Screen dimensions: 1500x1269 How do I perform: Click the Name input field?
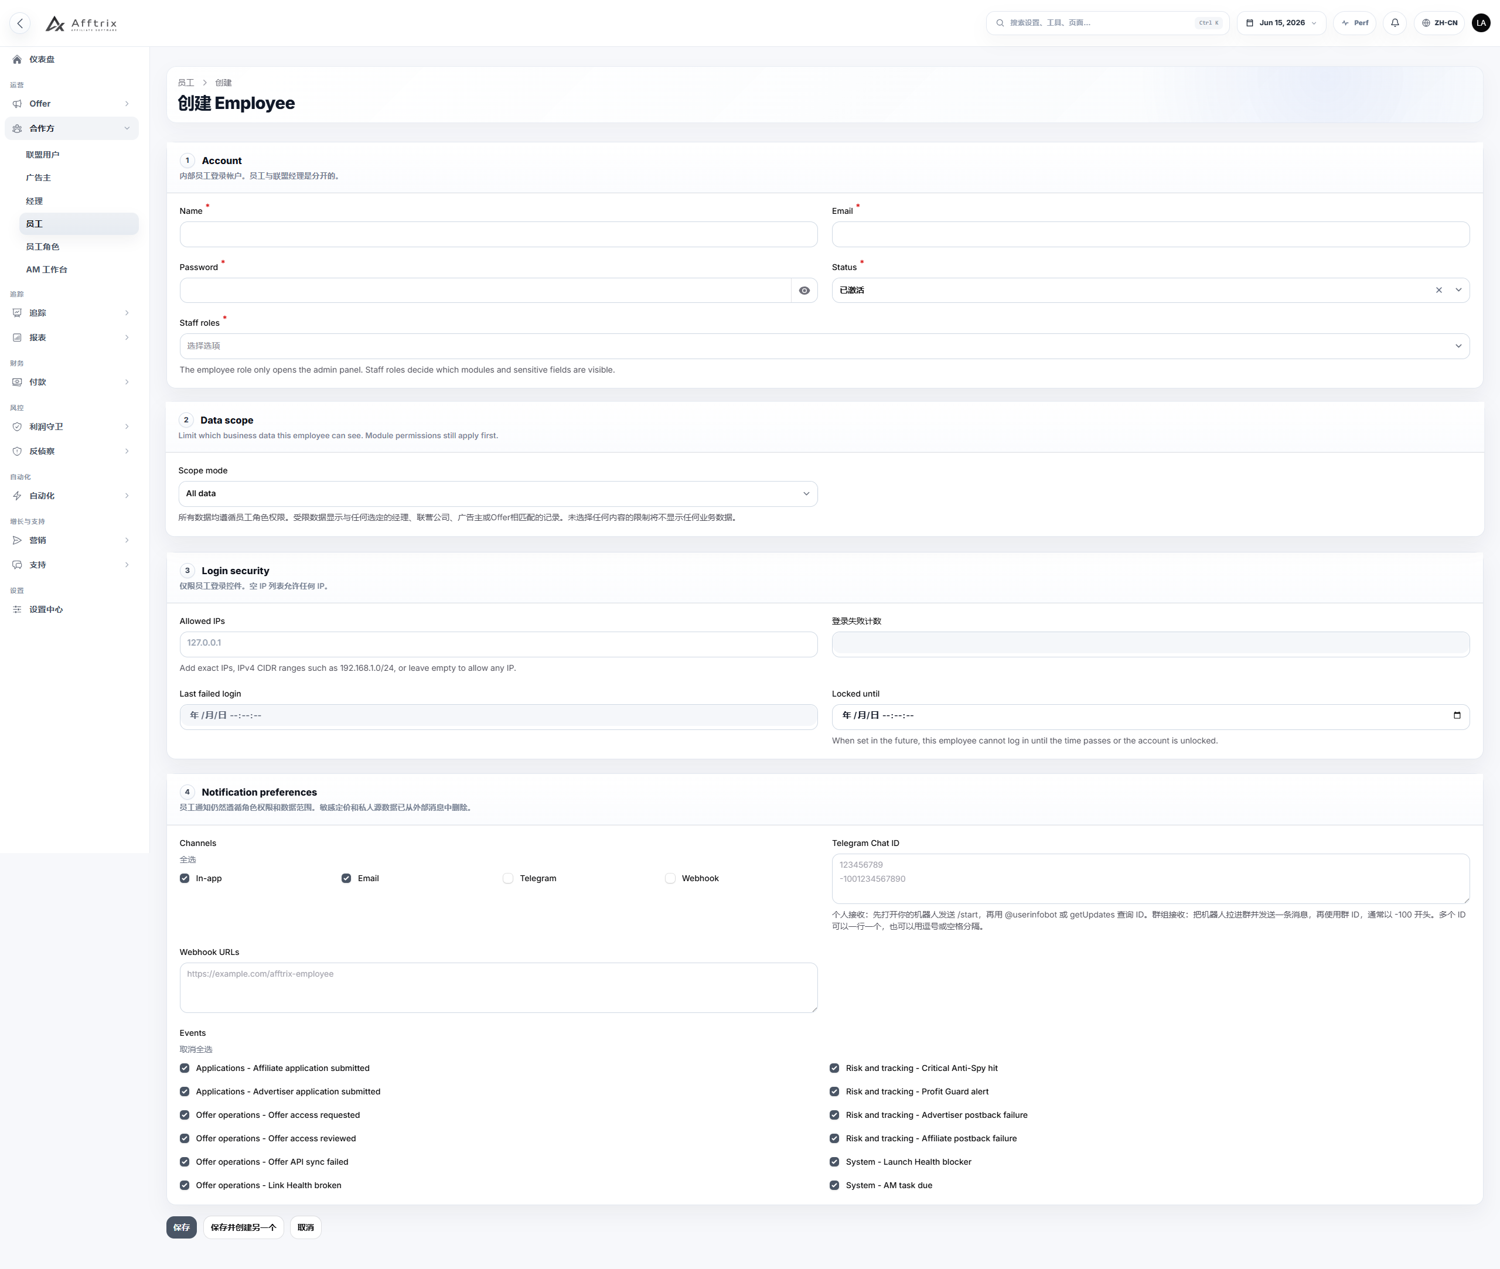[x=498, y=234]
